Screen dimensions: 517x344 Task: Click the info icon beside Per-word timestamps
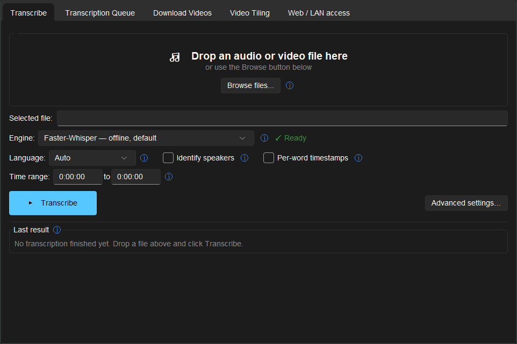click(358, 158)
